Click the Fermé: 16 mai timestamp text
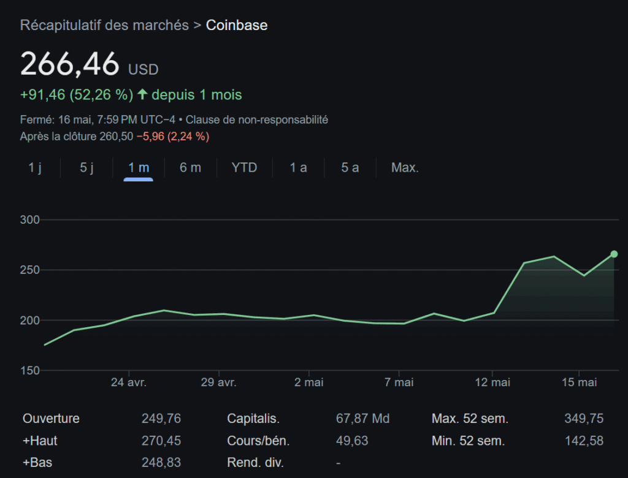 pos(98,120)
